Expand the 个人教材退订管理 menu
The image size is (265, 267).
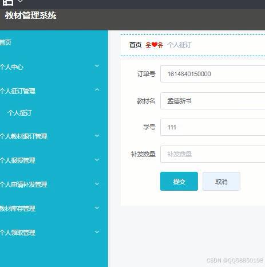point(54,136)
